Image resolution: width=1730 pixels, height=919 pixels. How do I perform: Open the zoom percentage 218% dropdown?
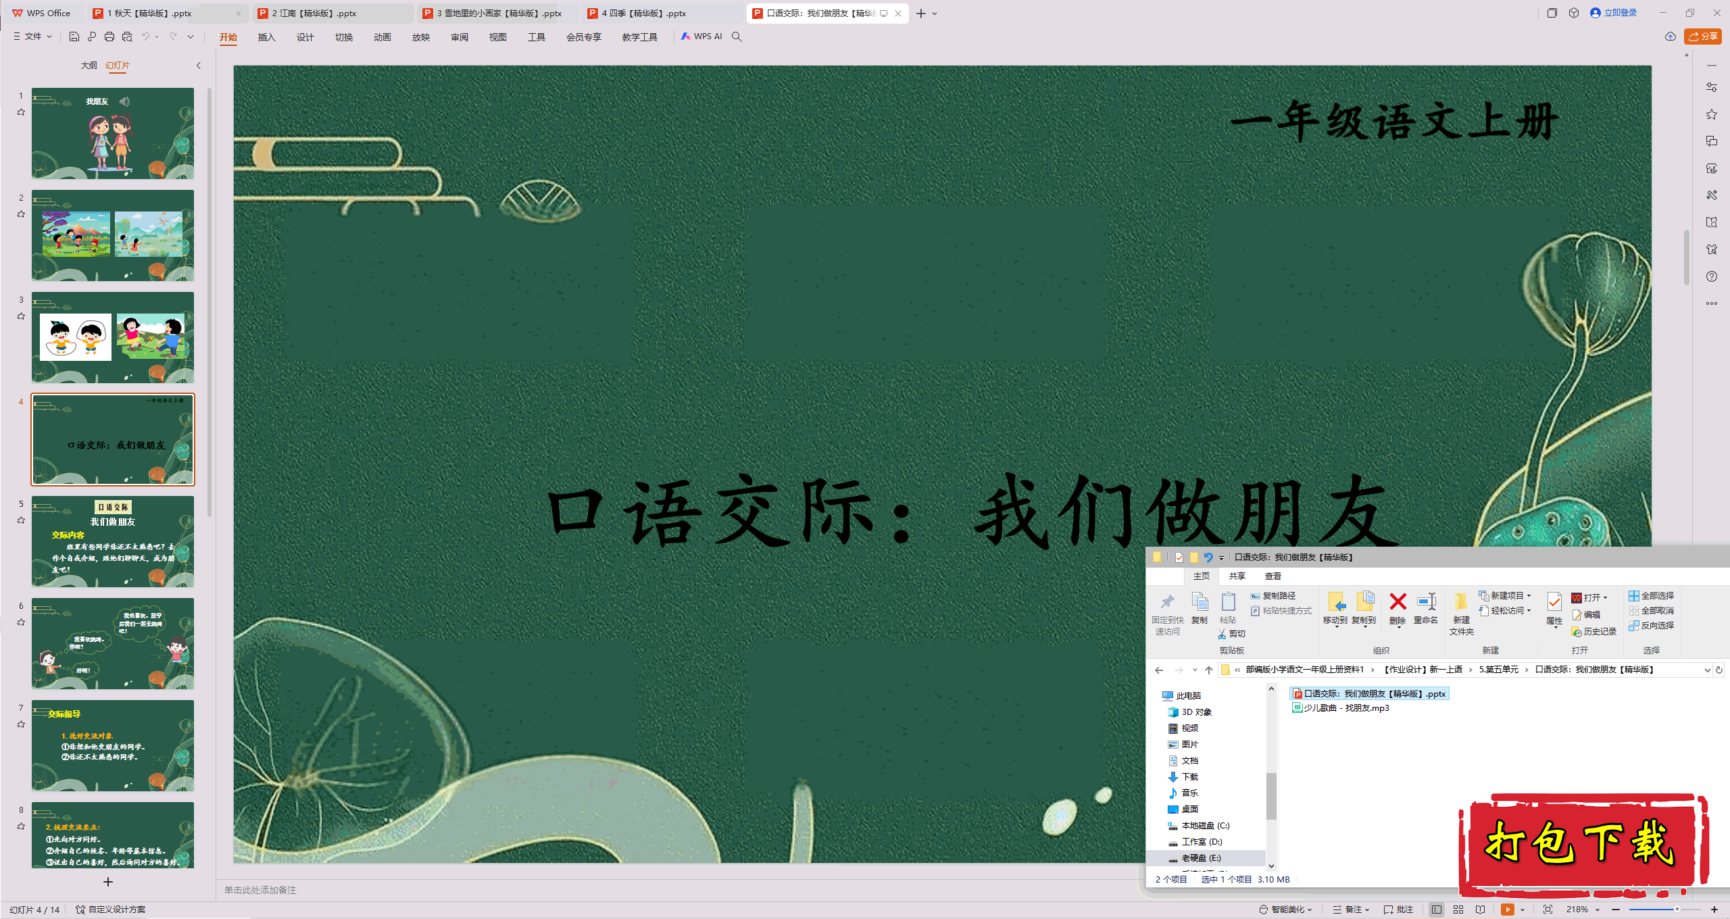(1582, 910)
